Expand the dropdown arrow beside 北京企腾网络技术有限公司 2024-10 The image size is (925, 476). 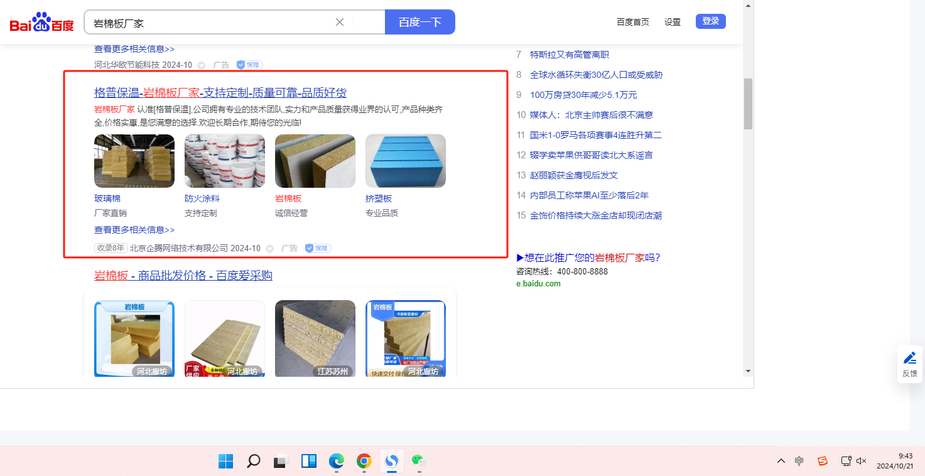[x=270, y=249]
